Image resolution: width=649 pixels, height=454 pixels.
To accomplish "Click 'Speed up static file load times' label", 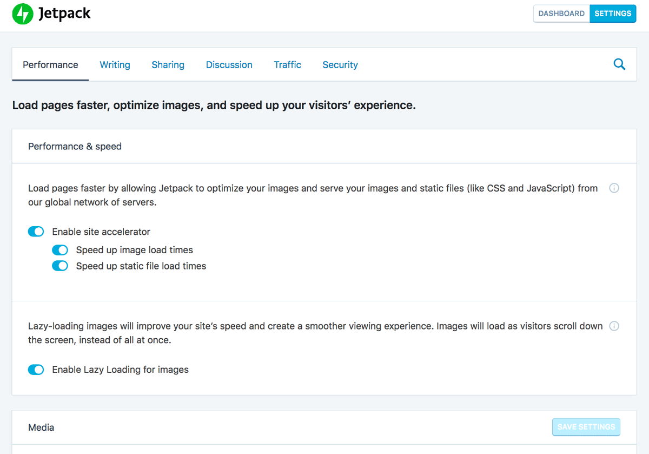I will [x=141, y=266].
